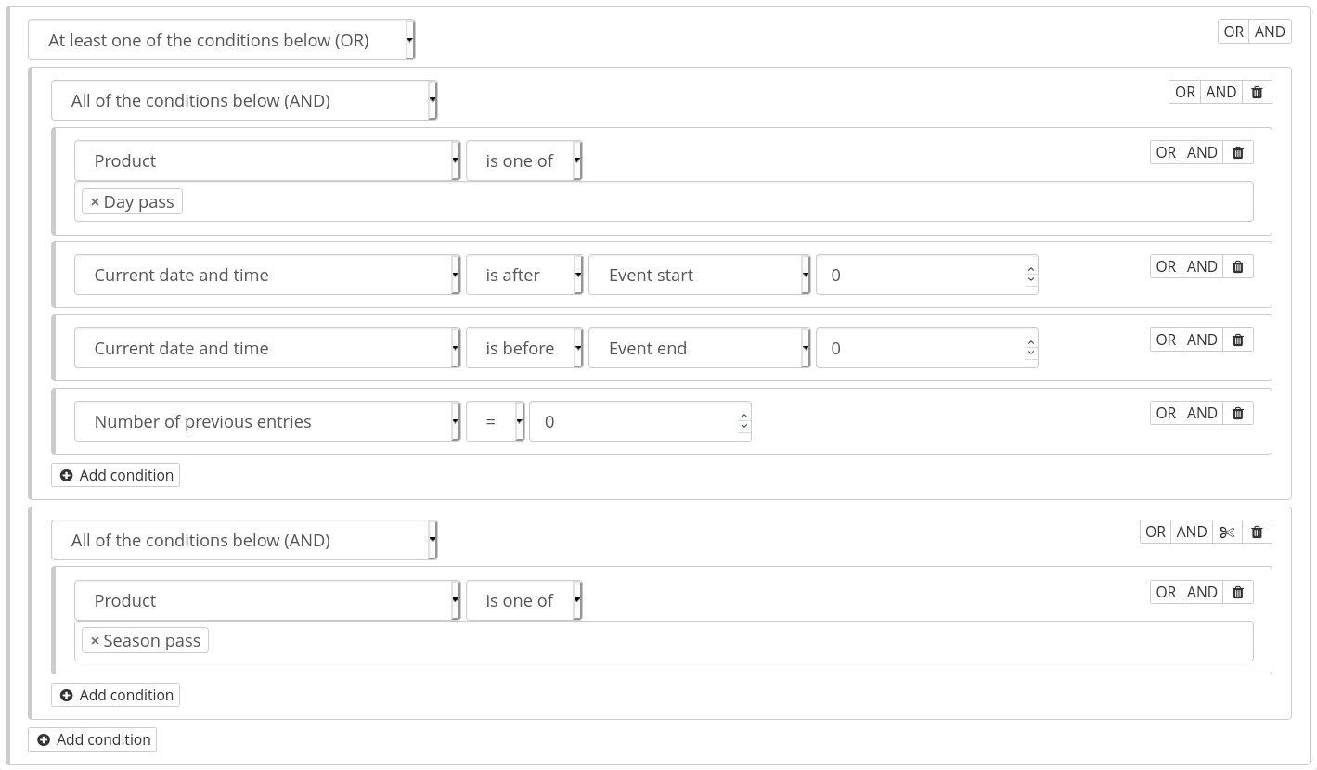
Task: Click bottom-most Add condition button
Action: click(x=93, y=739)
